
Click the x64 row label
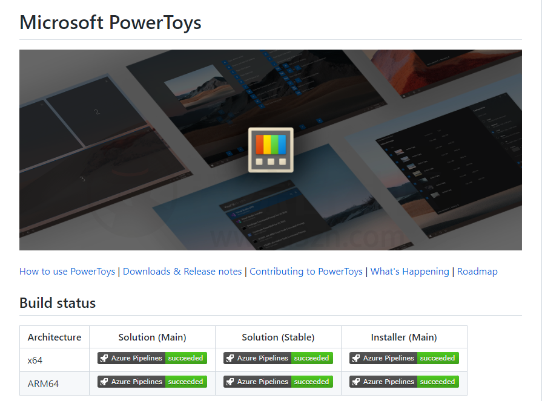click(35, 360)
